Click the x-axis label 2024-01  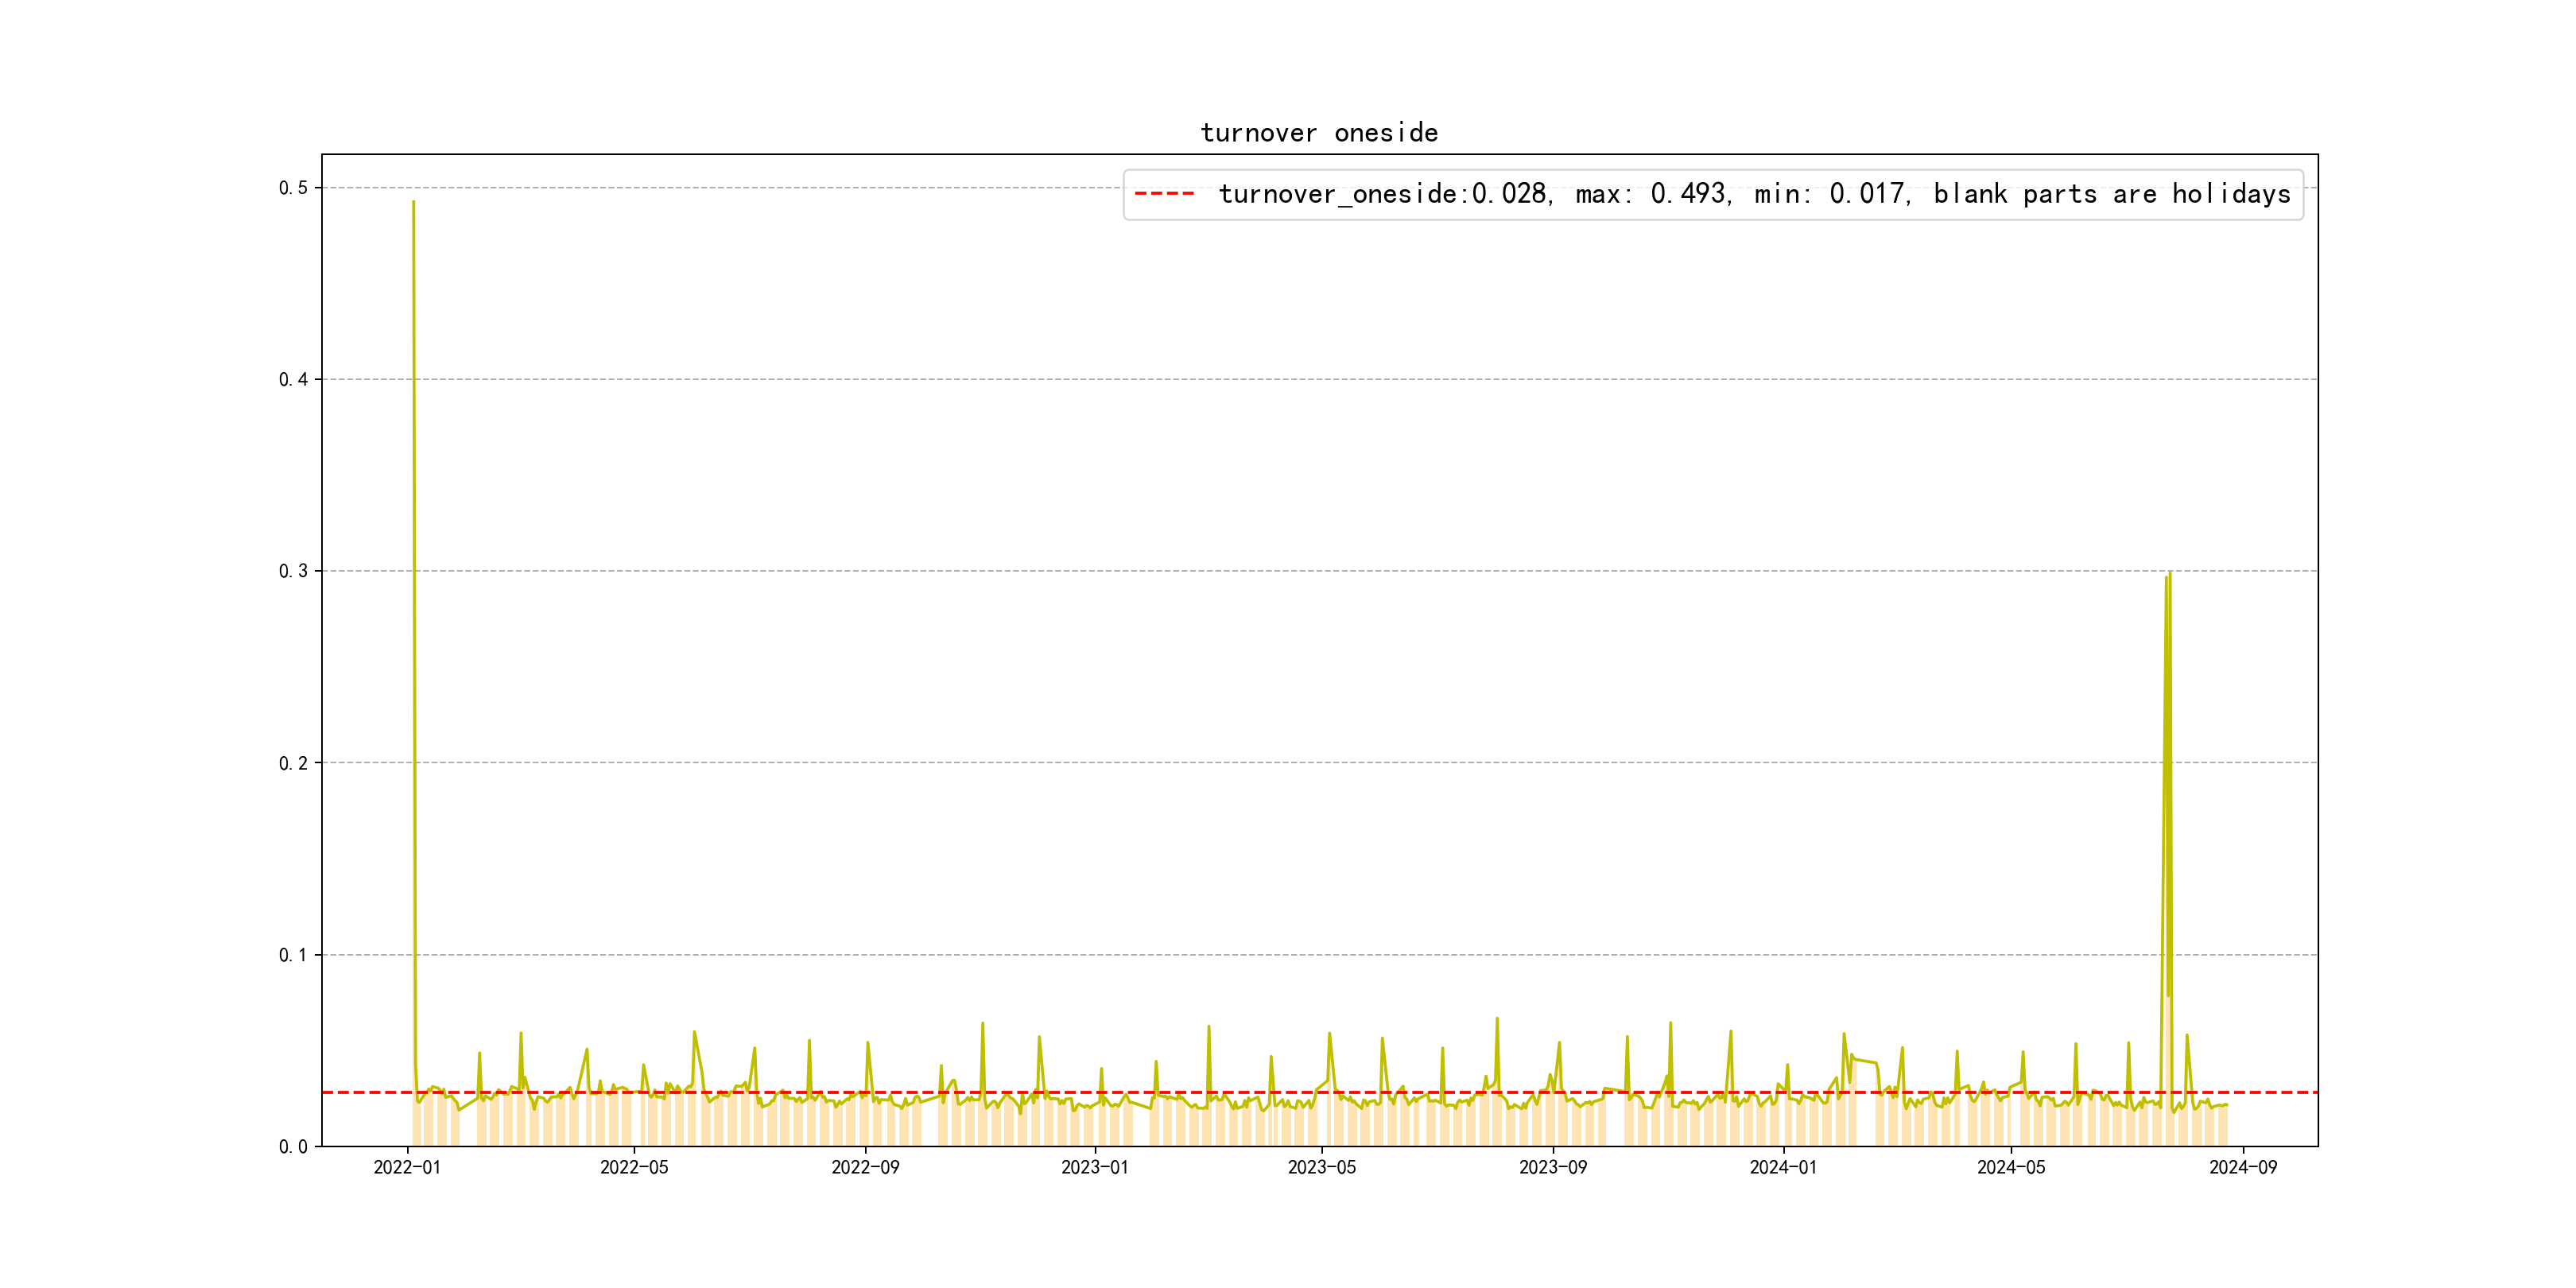[x=1783, y=1168]
